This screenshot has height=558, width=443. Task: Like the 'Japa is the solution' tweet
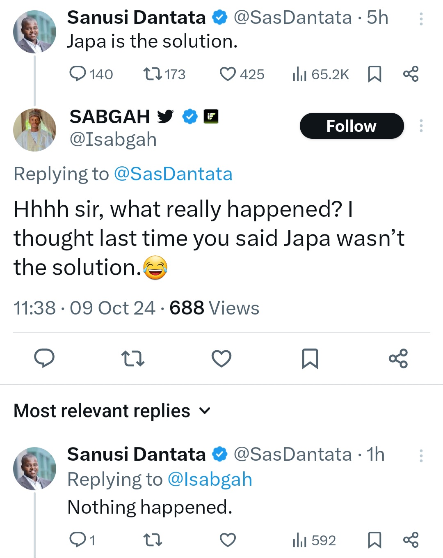click(228, 74)
